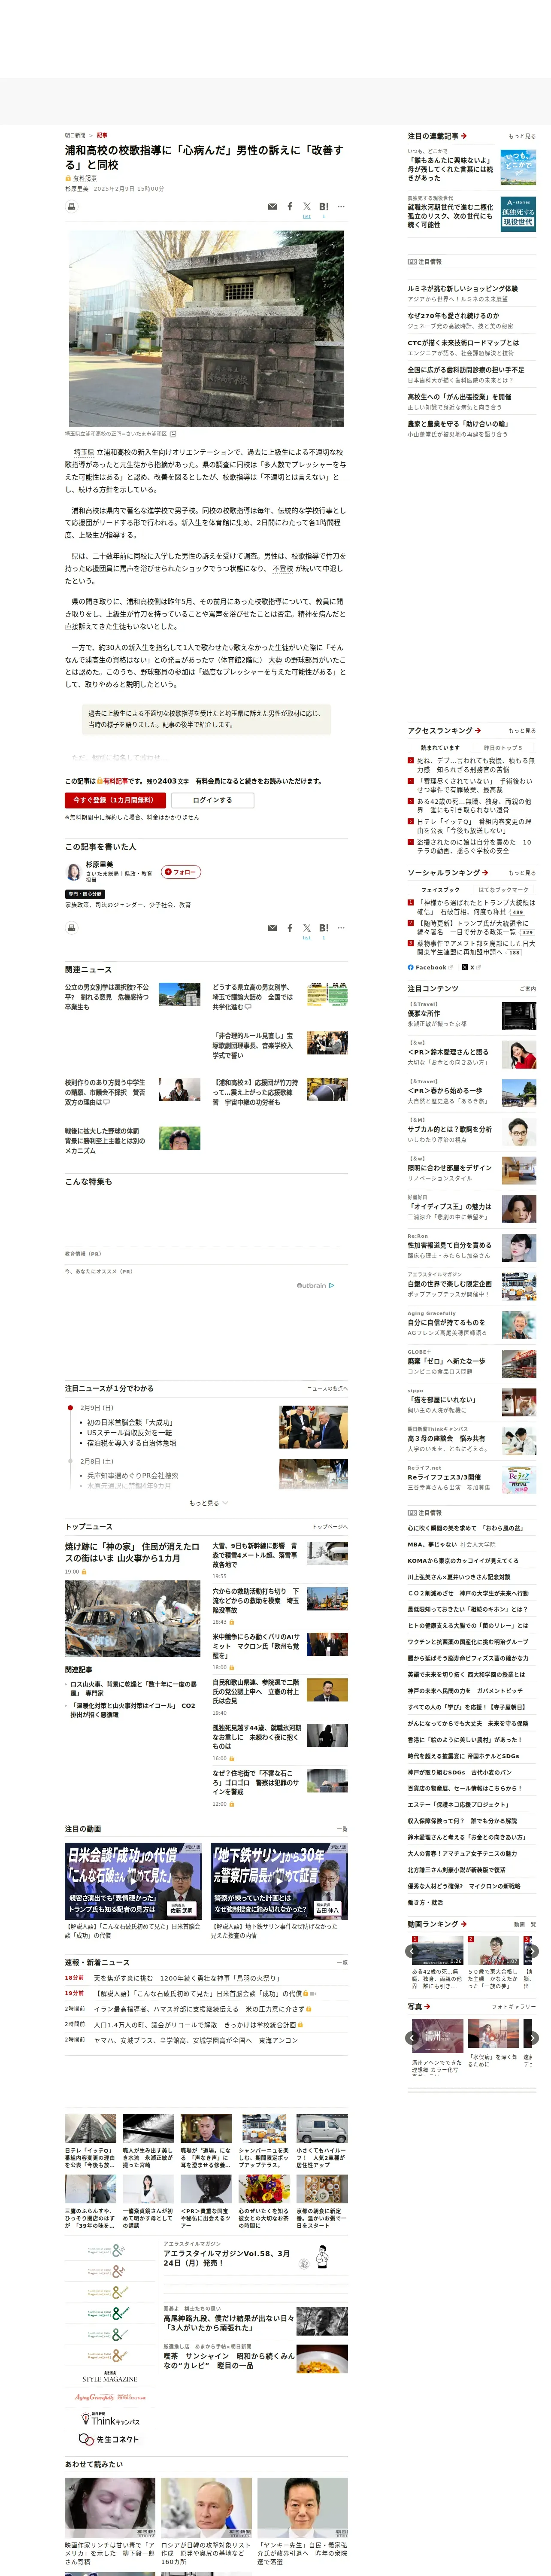Open the burned car photo in top news
The height and width of the screenshot is (2576, 551).
[132, 1619]
